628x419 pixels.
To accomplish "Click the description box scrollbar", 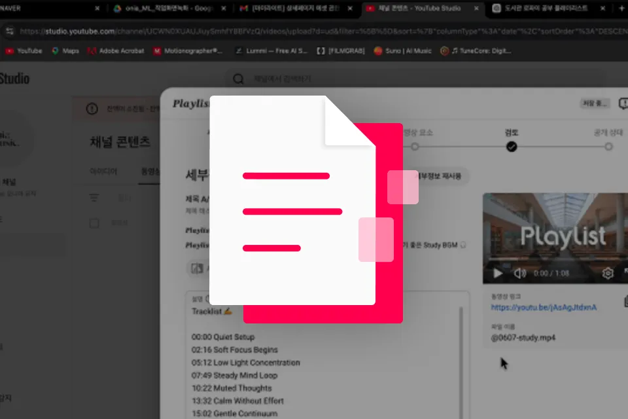I will pyautogui.click(x=461, y=363).
